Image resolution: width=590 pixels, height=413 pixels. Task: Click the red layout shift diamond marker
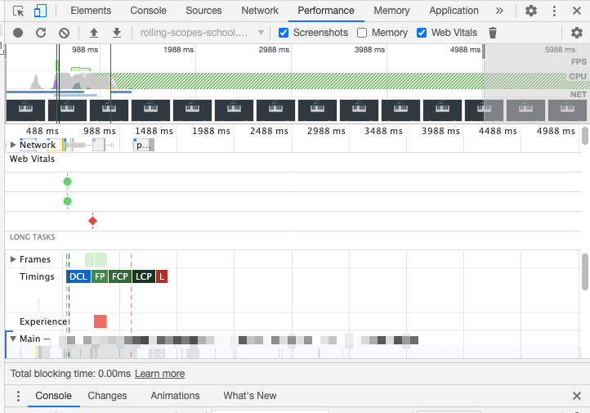click(92, 221)
